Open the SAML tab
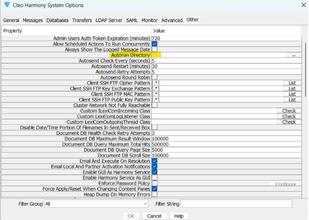This screenshot has height=220, width=309. coord(132,21)
